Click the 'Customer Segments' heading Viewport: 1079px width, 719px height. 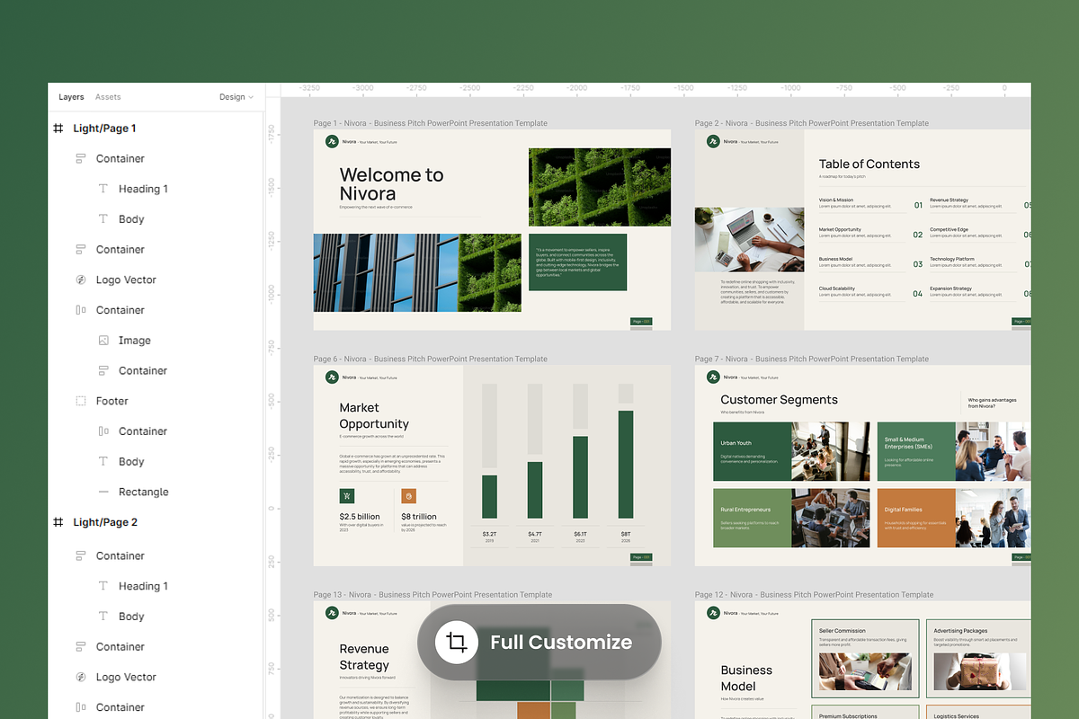click(x=779, y=400)
